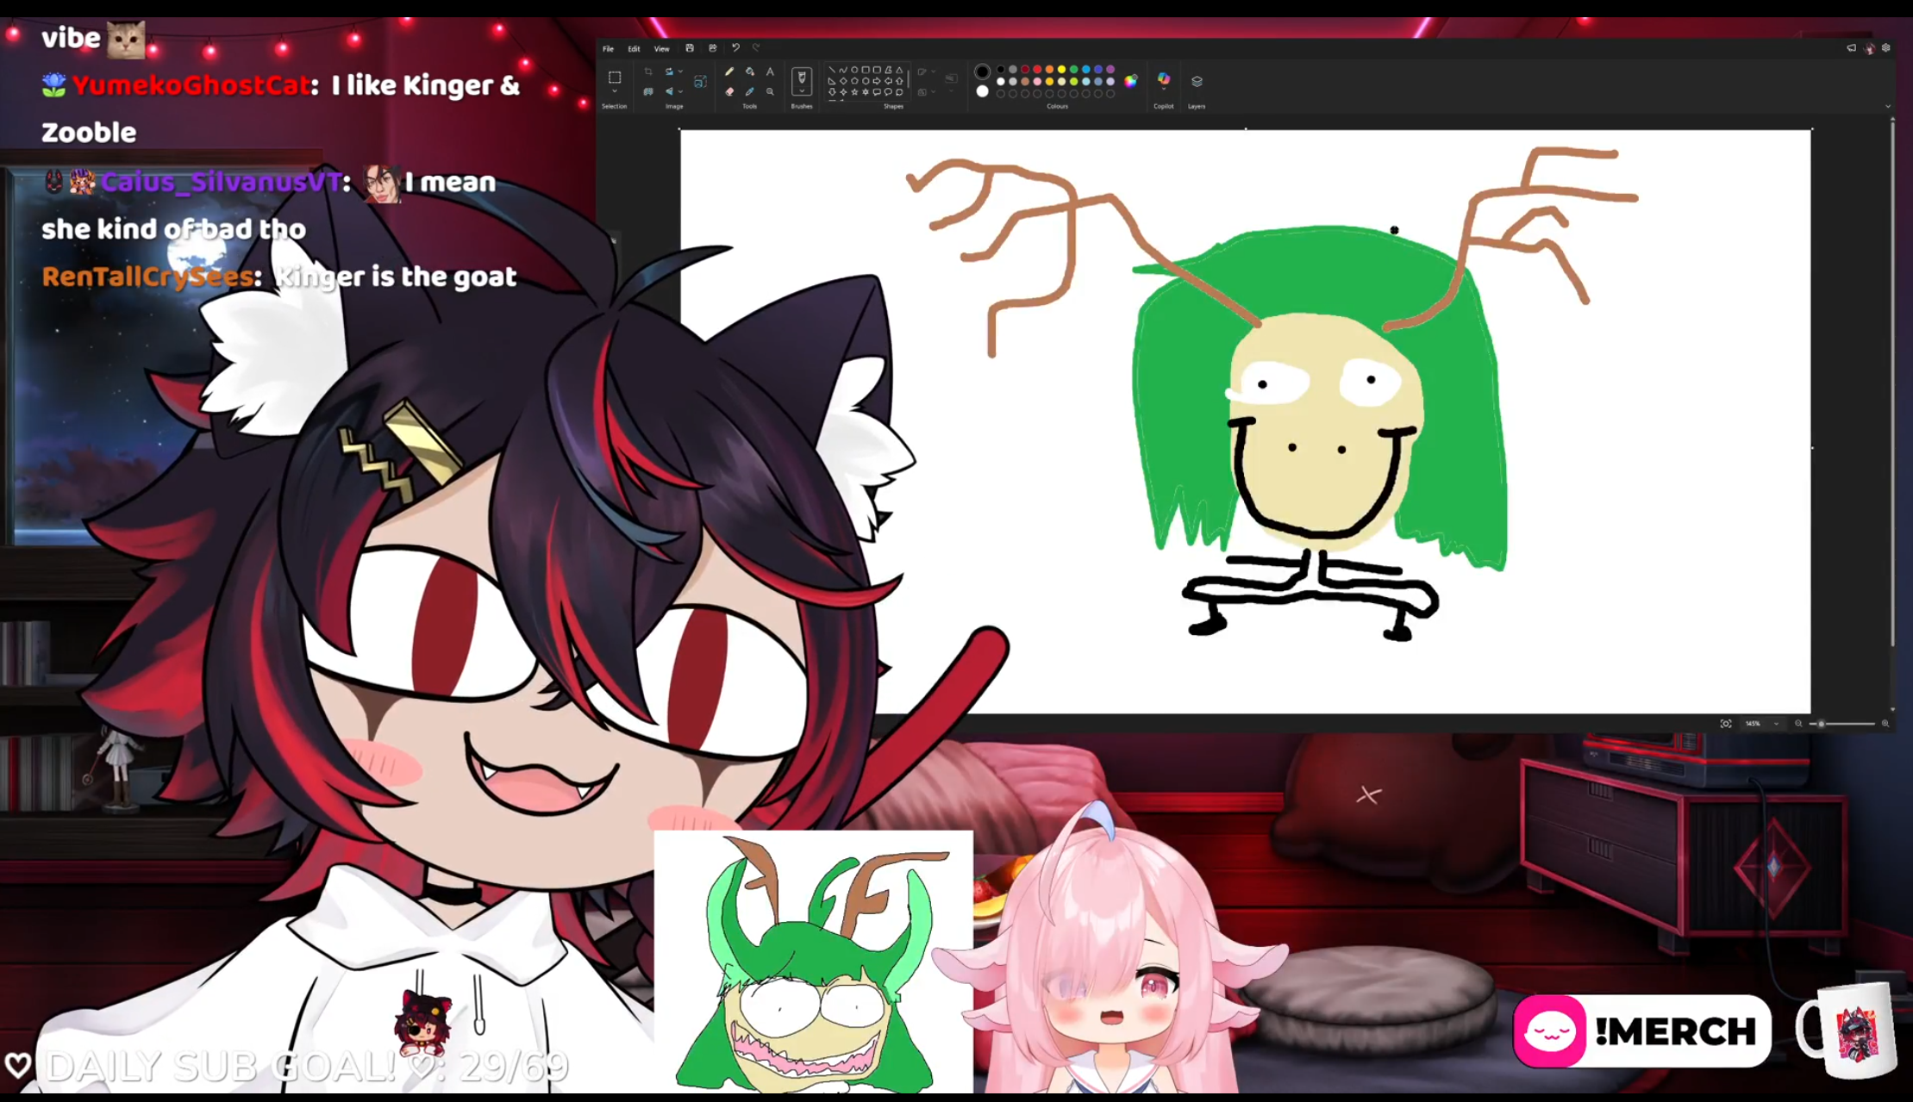Select the Pencil tool
This screenshot has height=1102, width=1913.
(729, 72)
